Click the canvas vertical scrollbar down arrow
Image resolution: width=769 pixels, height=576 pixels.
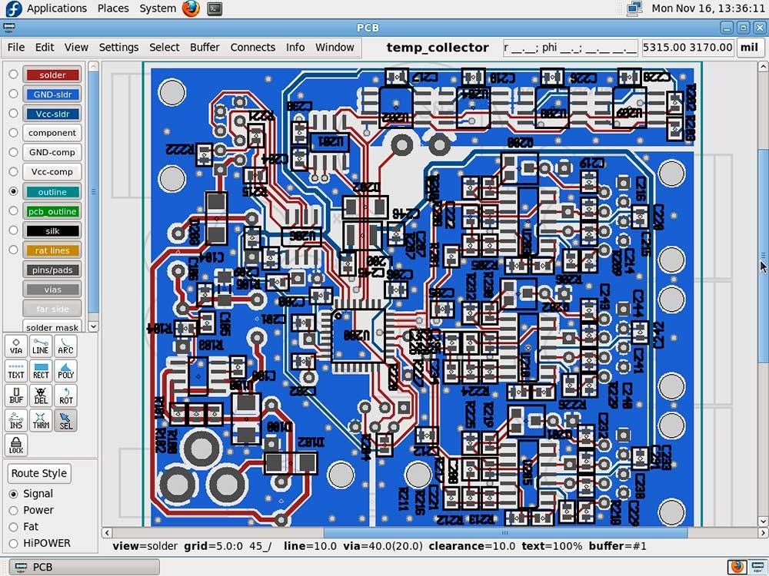(763, 521)
